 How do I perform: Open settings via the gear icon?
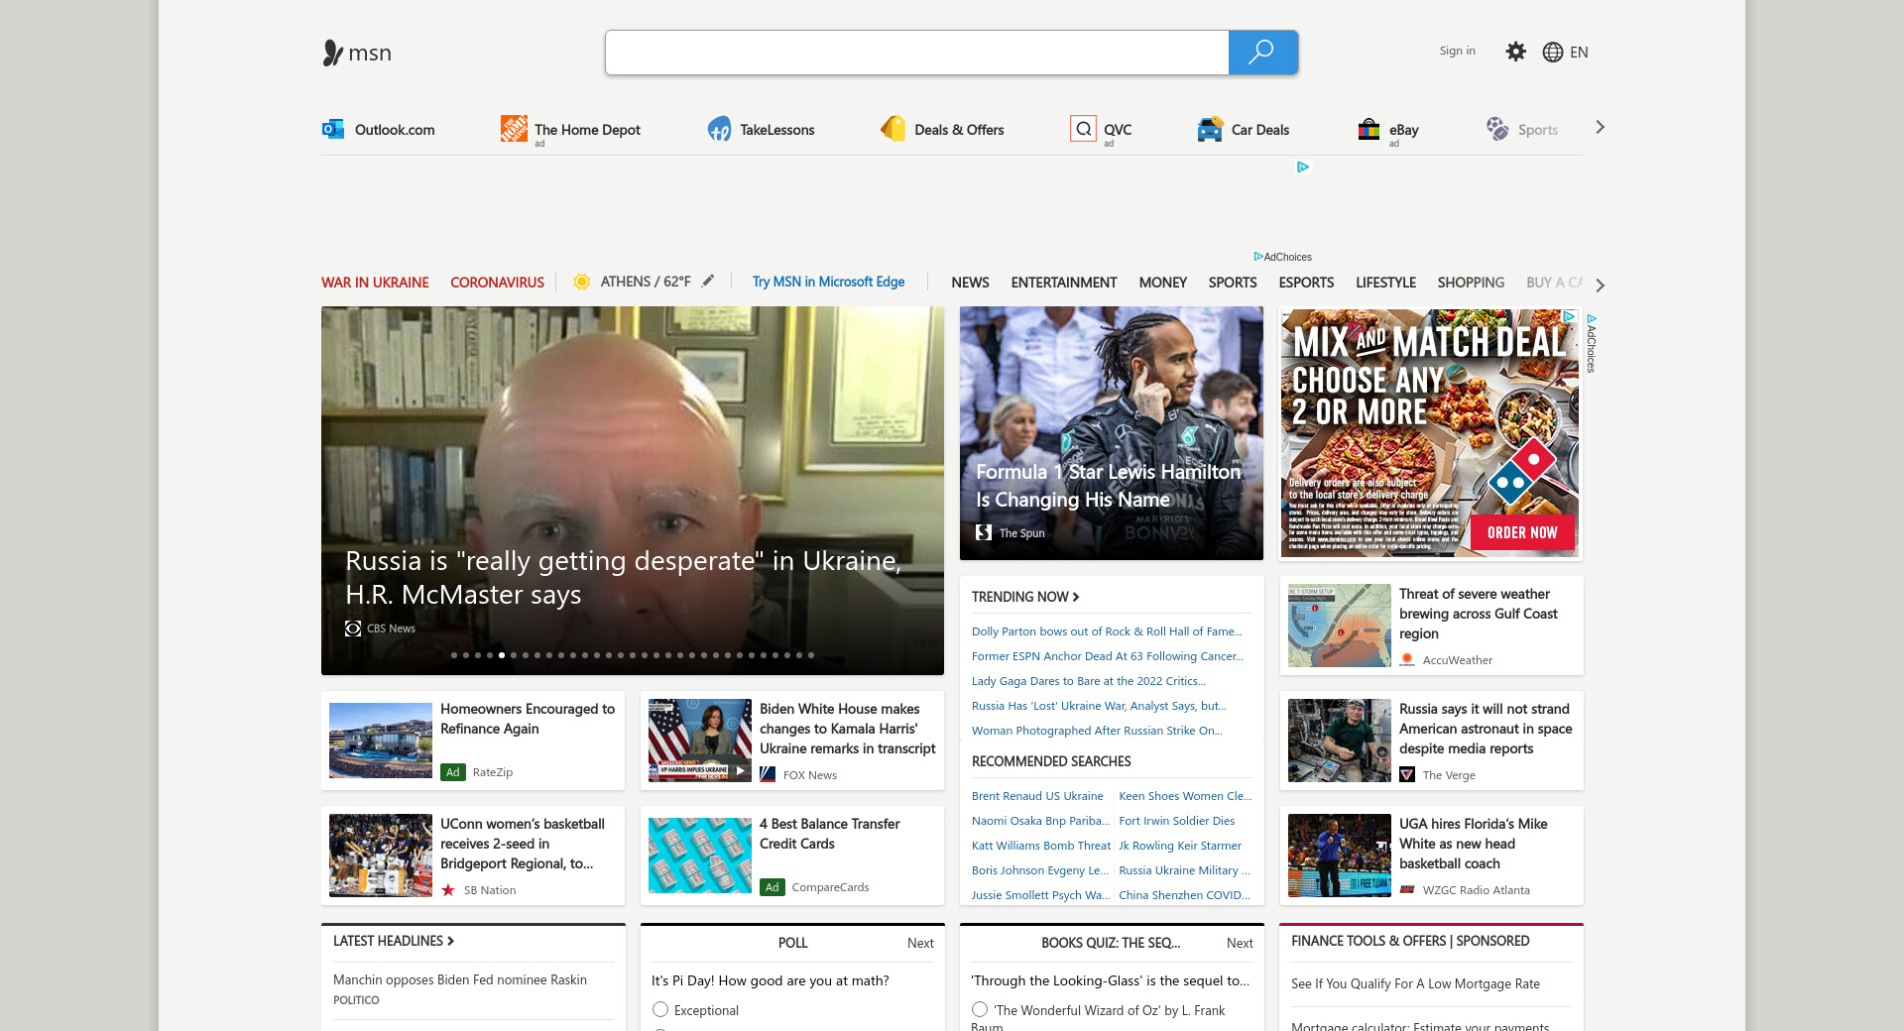[x=1515, y=52]
